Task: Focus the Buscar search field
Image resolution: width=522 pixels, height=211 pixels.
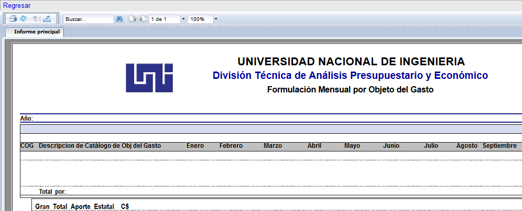Action: tap(88, 19)
